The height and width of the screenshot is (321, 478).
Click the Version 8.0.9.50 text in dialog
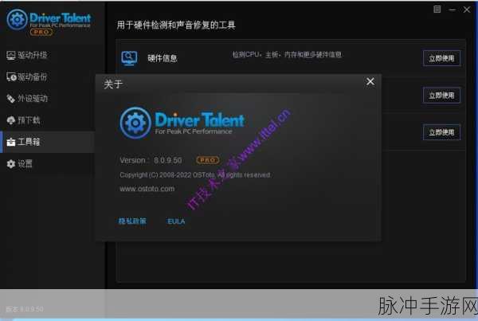coord(151,160)
